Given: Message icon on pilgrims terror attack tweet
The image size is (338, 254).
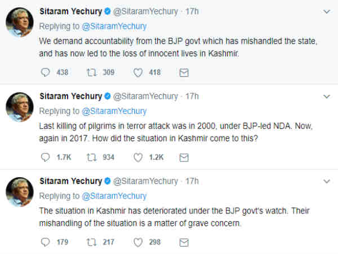Looking at the screenshot, I should pyautogui.click(x=184, y=157).
